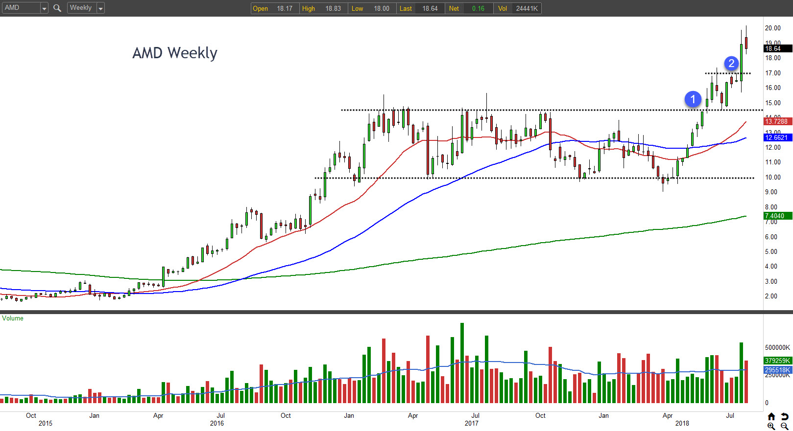The width and height of the screenshot is (793, 431).
Task: Click the AMD Weekly chart title
Action: (x=175, y=53)
